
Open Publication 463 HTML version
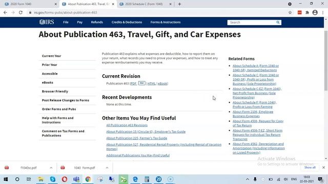tap(152, 83)
